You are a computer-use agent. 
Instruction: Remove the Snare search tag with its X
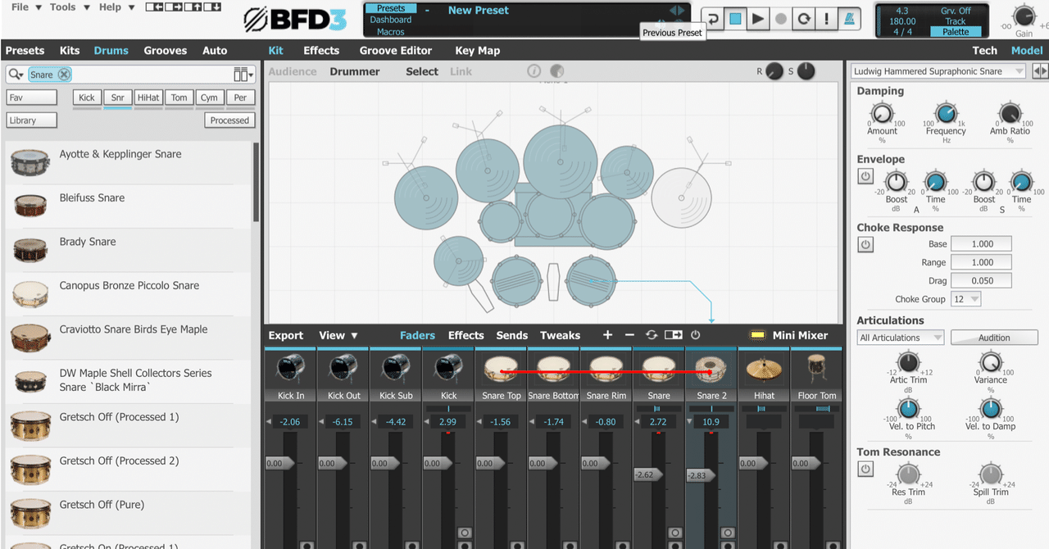coord(64,75)
